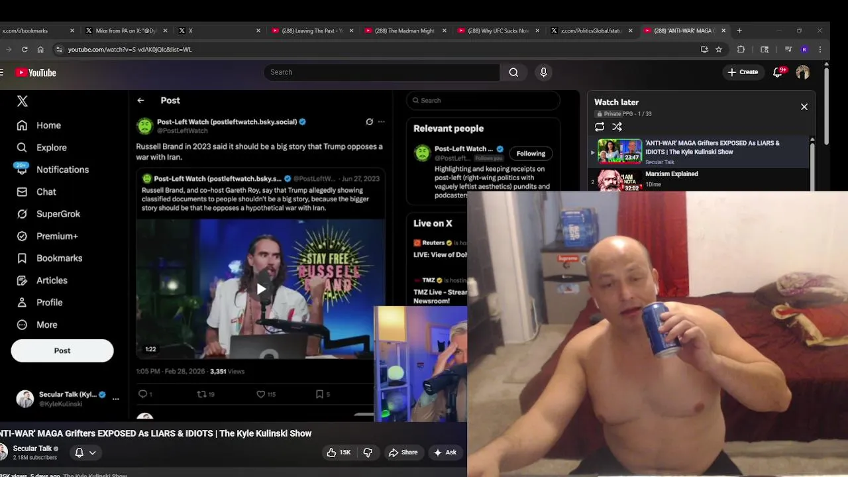Bookmark this page with the star icon
The image size is (848, 477).
pyautogui.click(x=719, y=49)
